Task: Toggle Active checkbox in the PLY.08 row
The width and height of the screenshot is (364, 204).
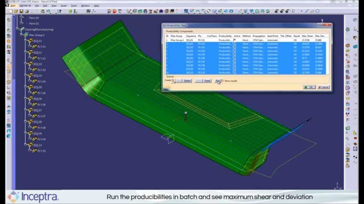Action: tap(234, 65)
